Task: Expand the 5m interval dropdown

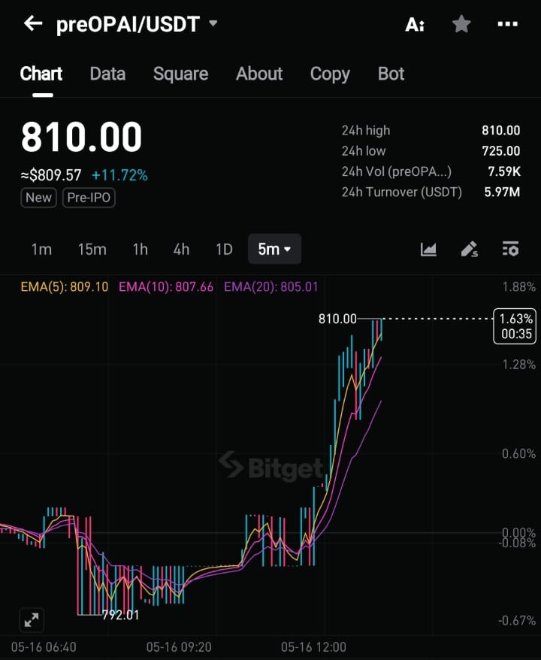Action: click(274, 249)
